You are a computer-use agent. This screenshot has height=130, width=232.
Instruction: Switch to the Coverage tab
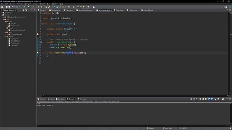(82, 99)
